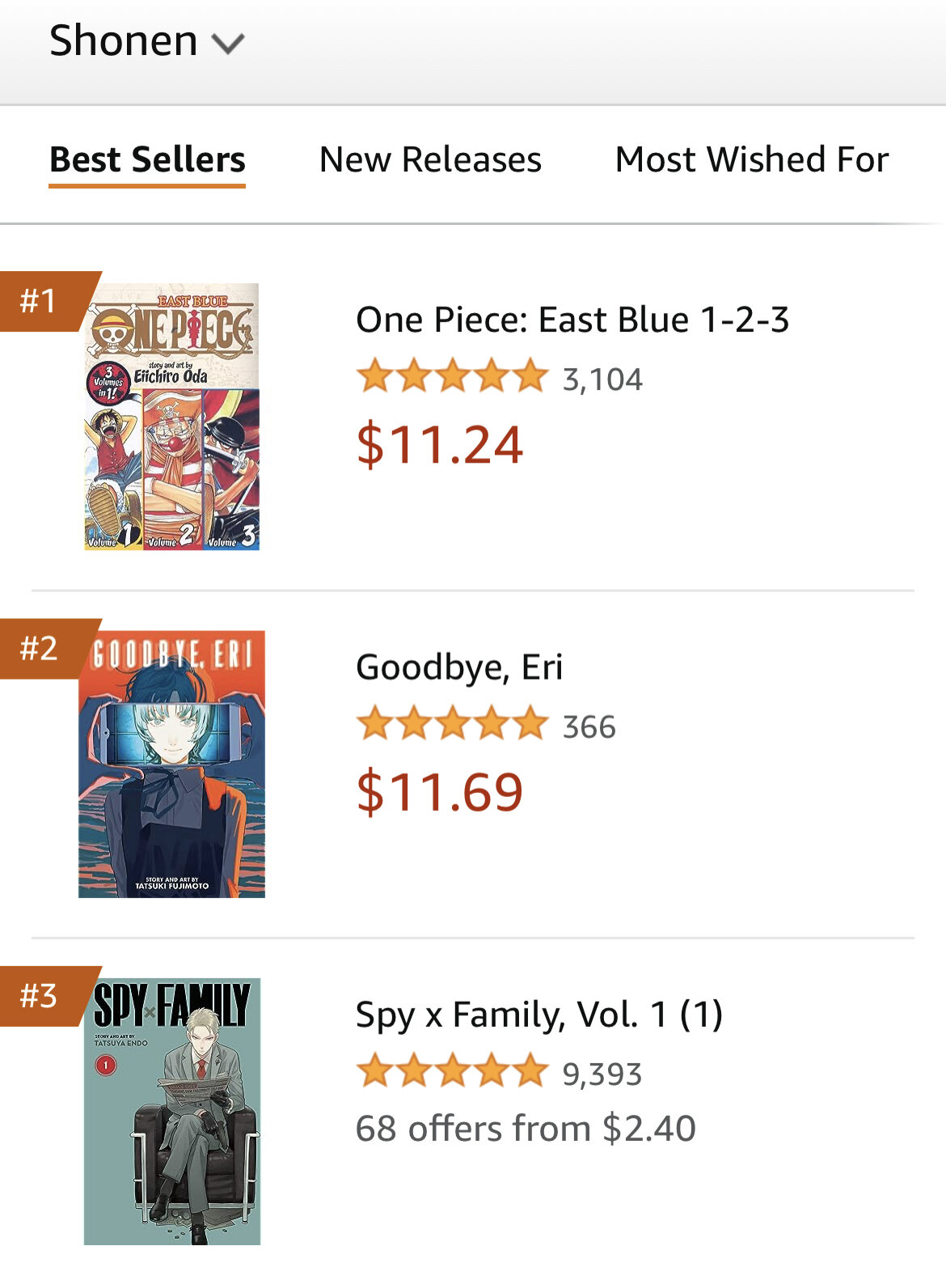The width and height of the screenshot is (946, 1280).
Task: Click the #1 rank badge
Action: [x=40, y=301]
